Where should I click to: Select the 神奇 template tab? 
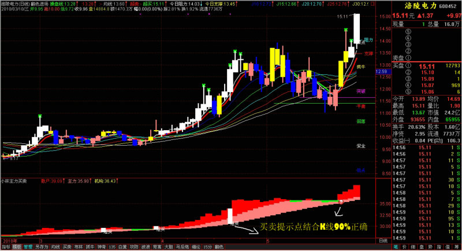[102, 247]
